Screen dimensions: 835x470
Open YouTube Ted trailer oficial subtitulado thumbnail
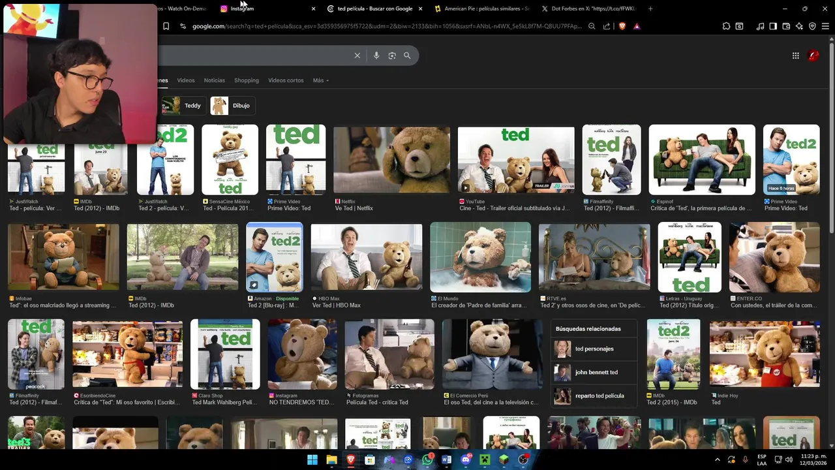pyautogui.click(x=516, y=160)
